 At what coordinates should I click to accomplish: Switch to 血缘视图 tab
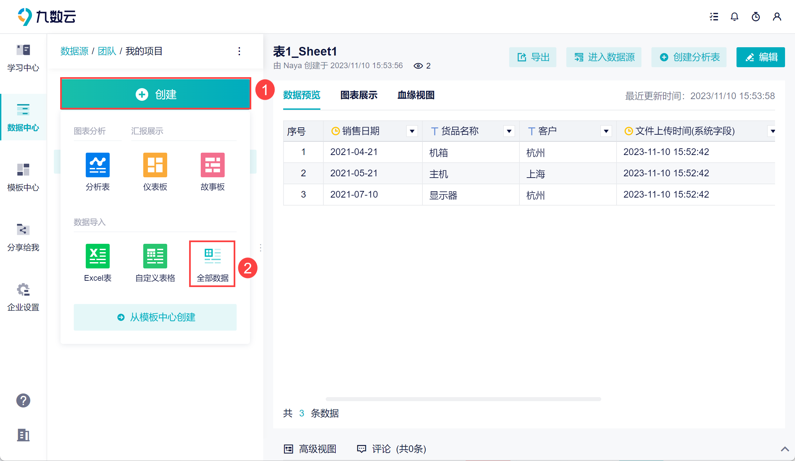[x=416, y=95]
